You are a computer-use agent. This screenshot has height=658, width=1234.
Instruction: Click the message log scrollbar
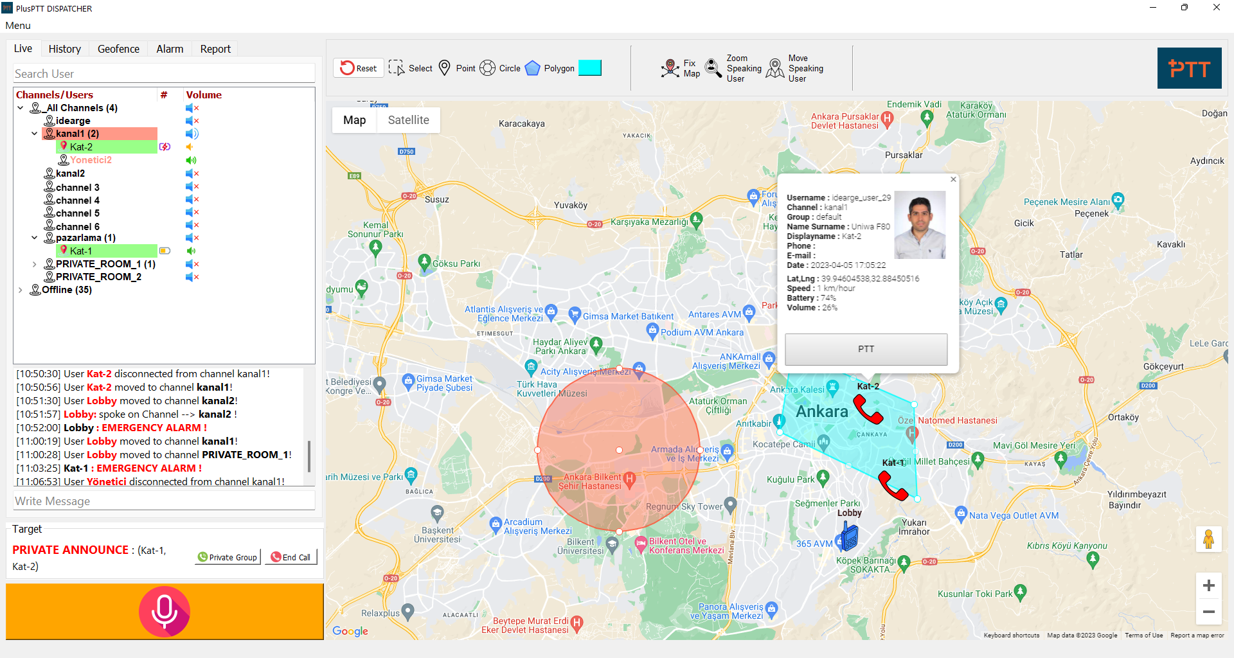pyautogui.click(x=309, y=456)
